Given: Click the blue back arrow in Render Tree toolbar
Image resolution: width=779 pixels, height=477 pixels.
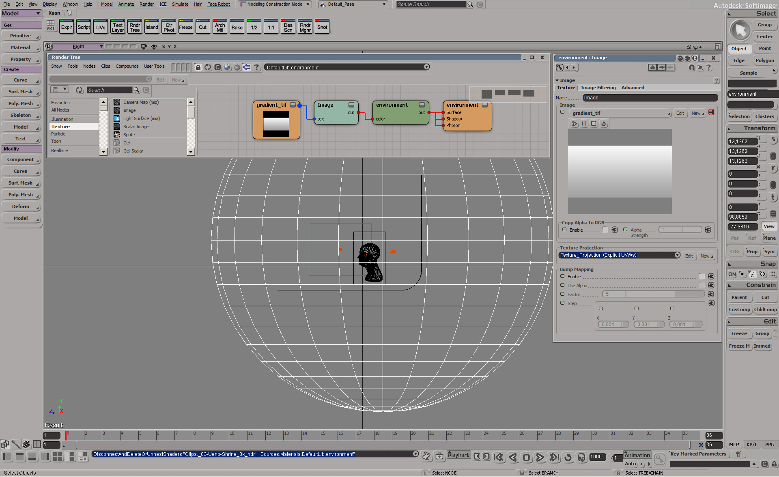Looking at the screenshot, I should tap(247, 67).
